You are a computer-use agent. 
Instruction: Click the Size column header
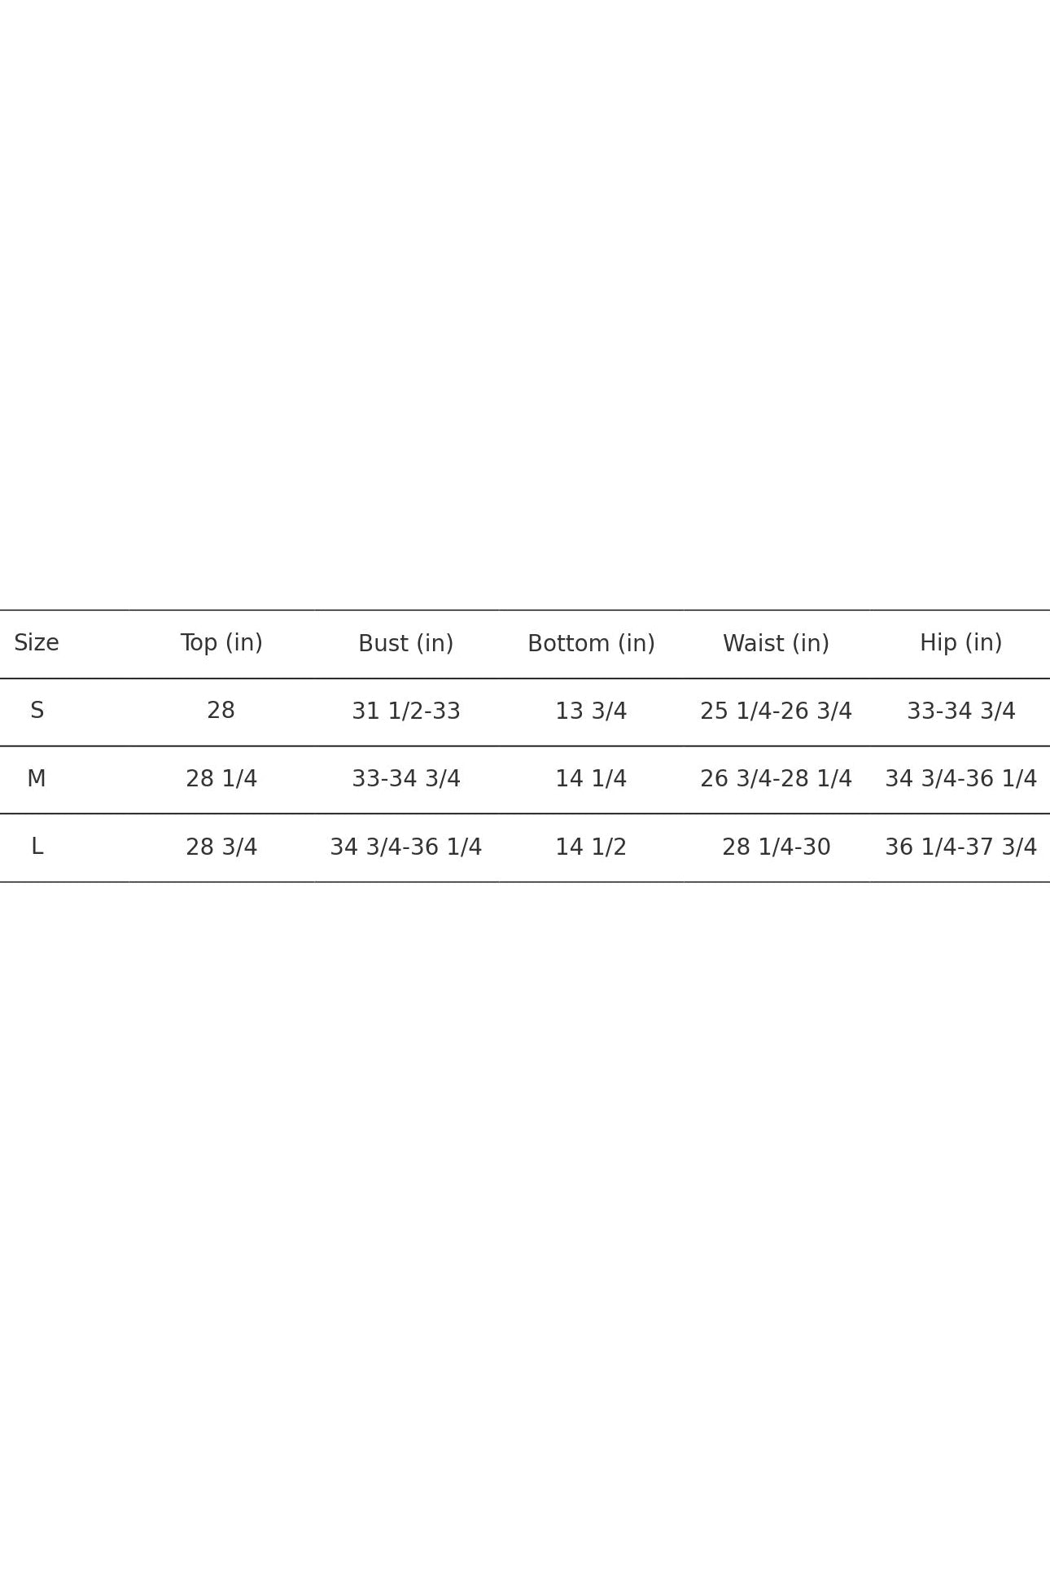point(37,643)
